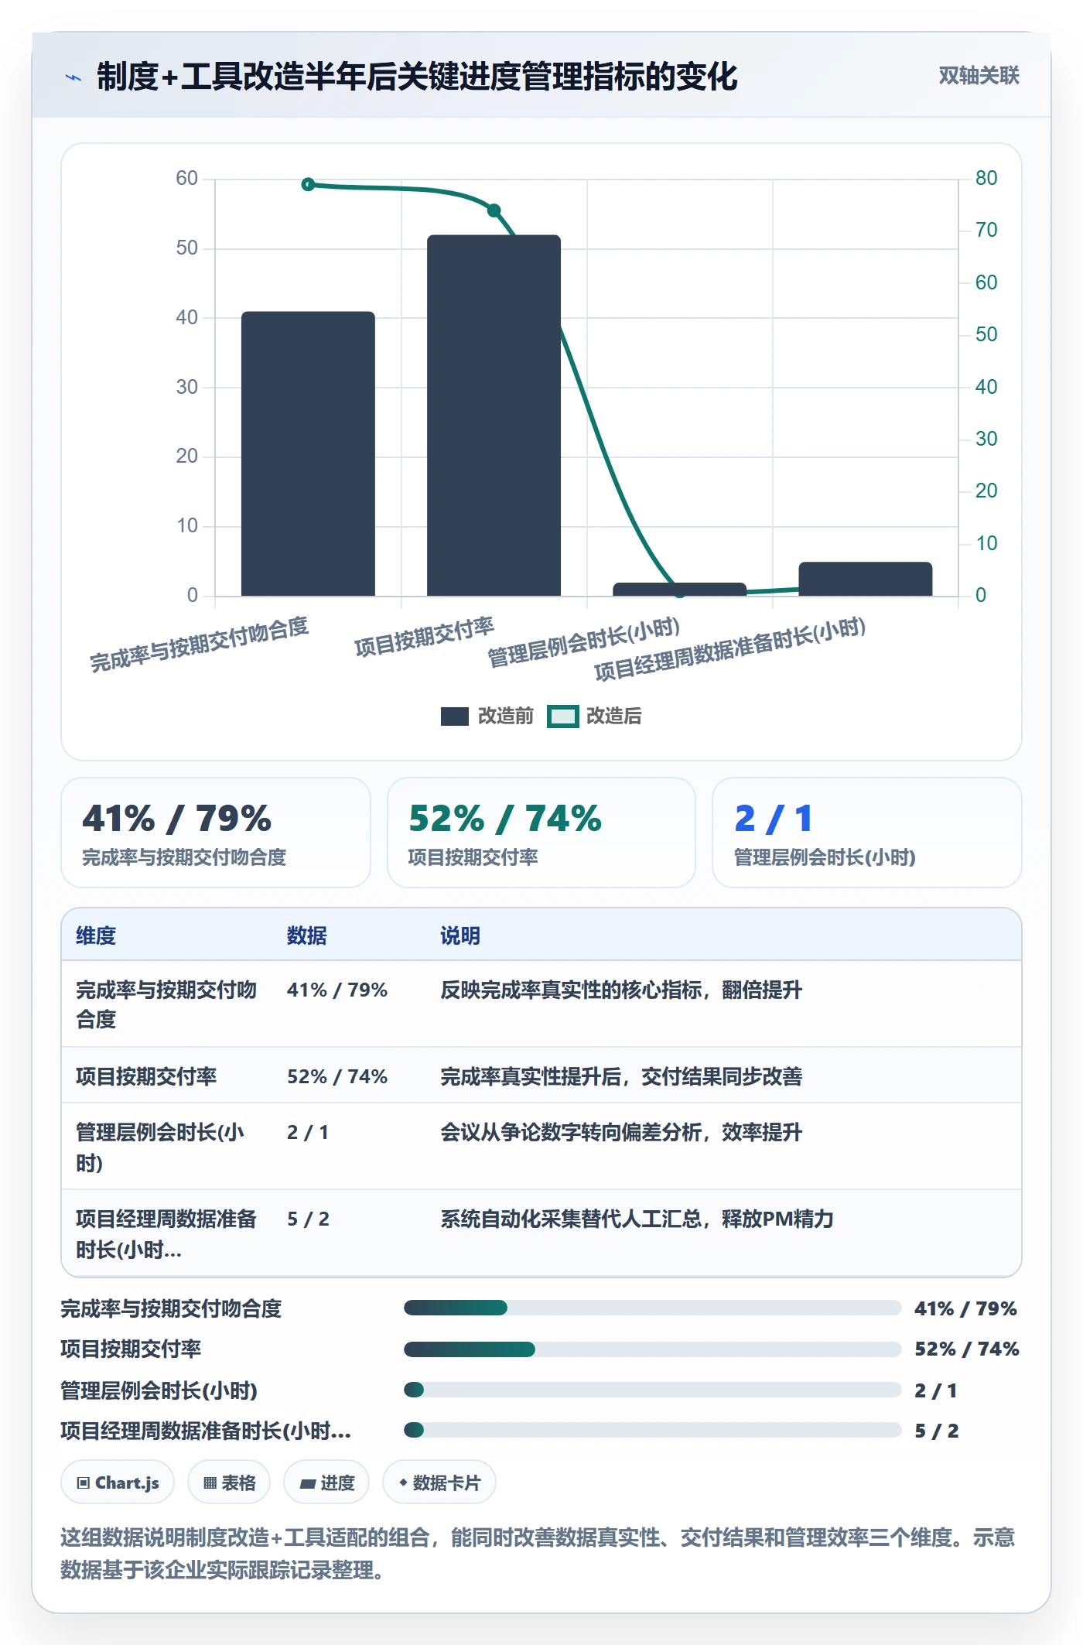Open the 2 / 1 stat card
The image size is (1083, 1645).
click(x=867, y=833)
